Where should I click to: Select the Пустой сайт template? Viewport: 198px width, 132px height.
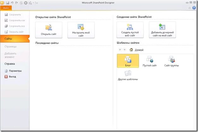point(150,61)
